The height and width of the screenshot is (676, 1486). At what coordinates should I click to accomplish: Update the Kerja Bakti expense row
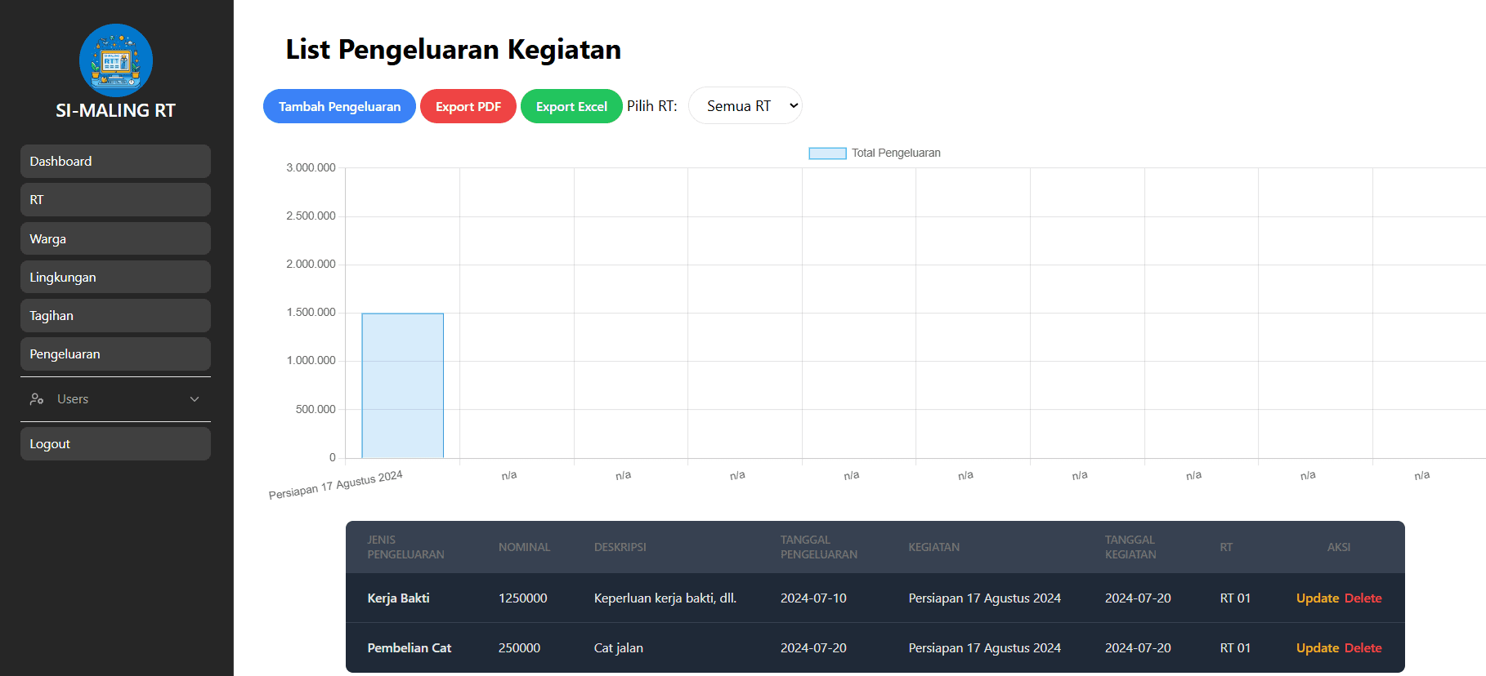[x=1318, y=598]
